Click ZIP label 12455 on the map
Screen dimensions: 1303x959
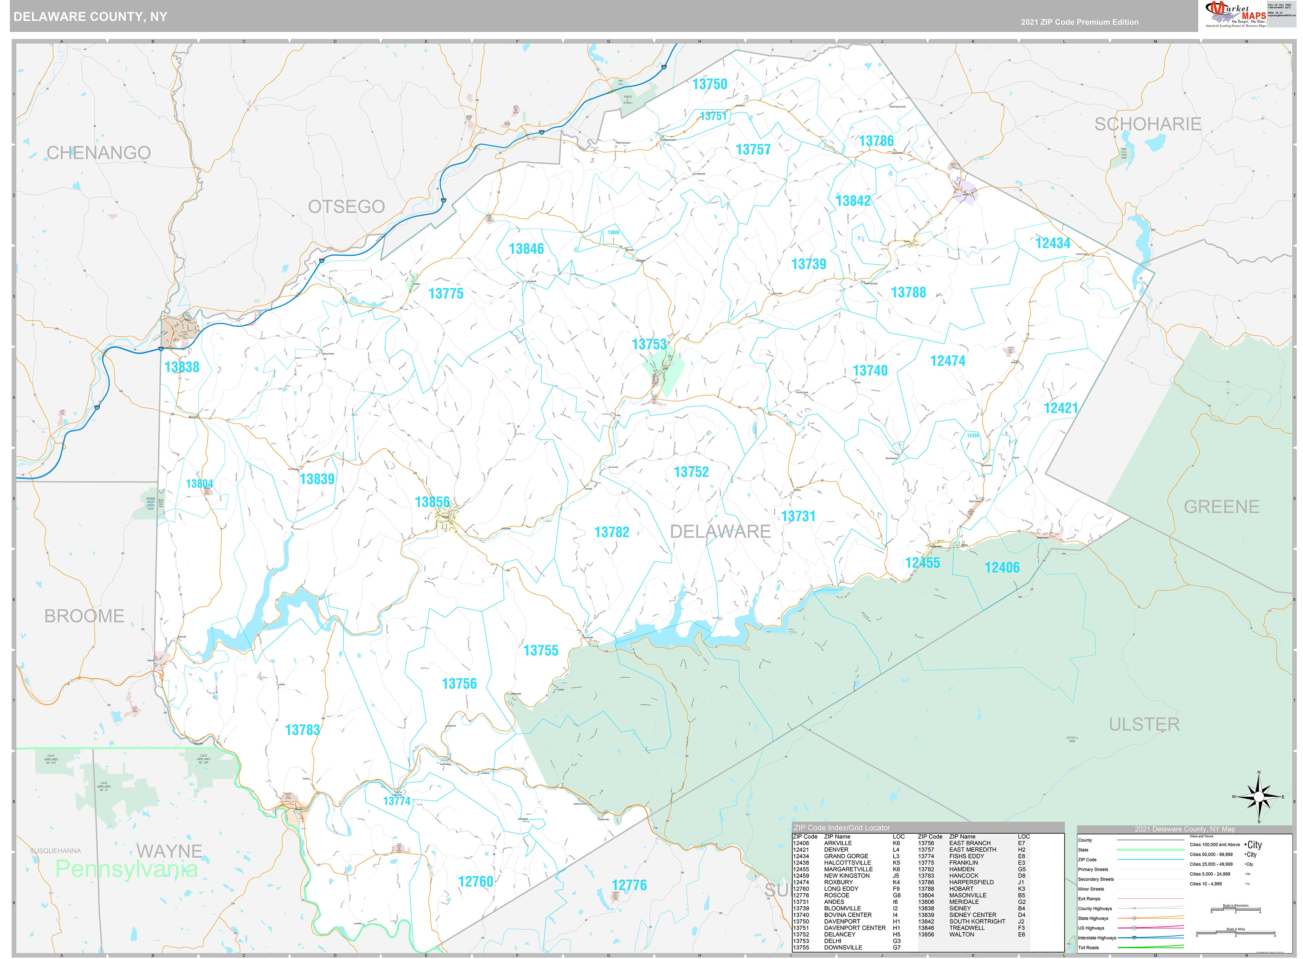click(x=922, y=562)
